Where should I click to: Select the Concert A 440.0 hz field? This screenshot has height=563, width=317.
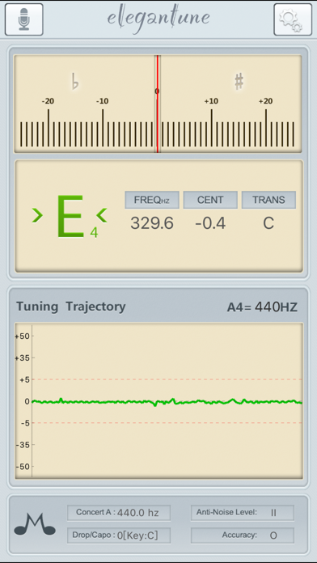click(x=119, y=513)
